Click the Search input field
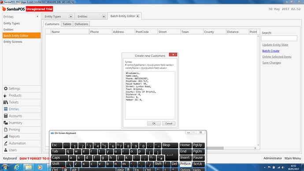The height and width of the screenshot is (171, 304). [279, 38]
